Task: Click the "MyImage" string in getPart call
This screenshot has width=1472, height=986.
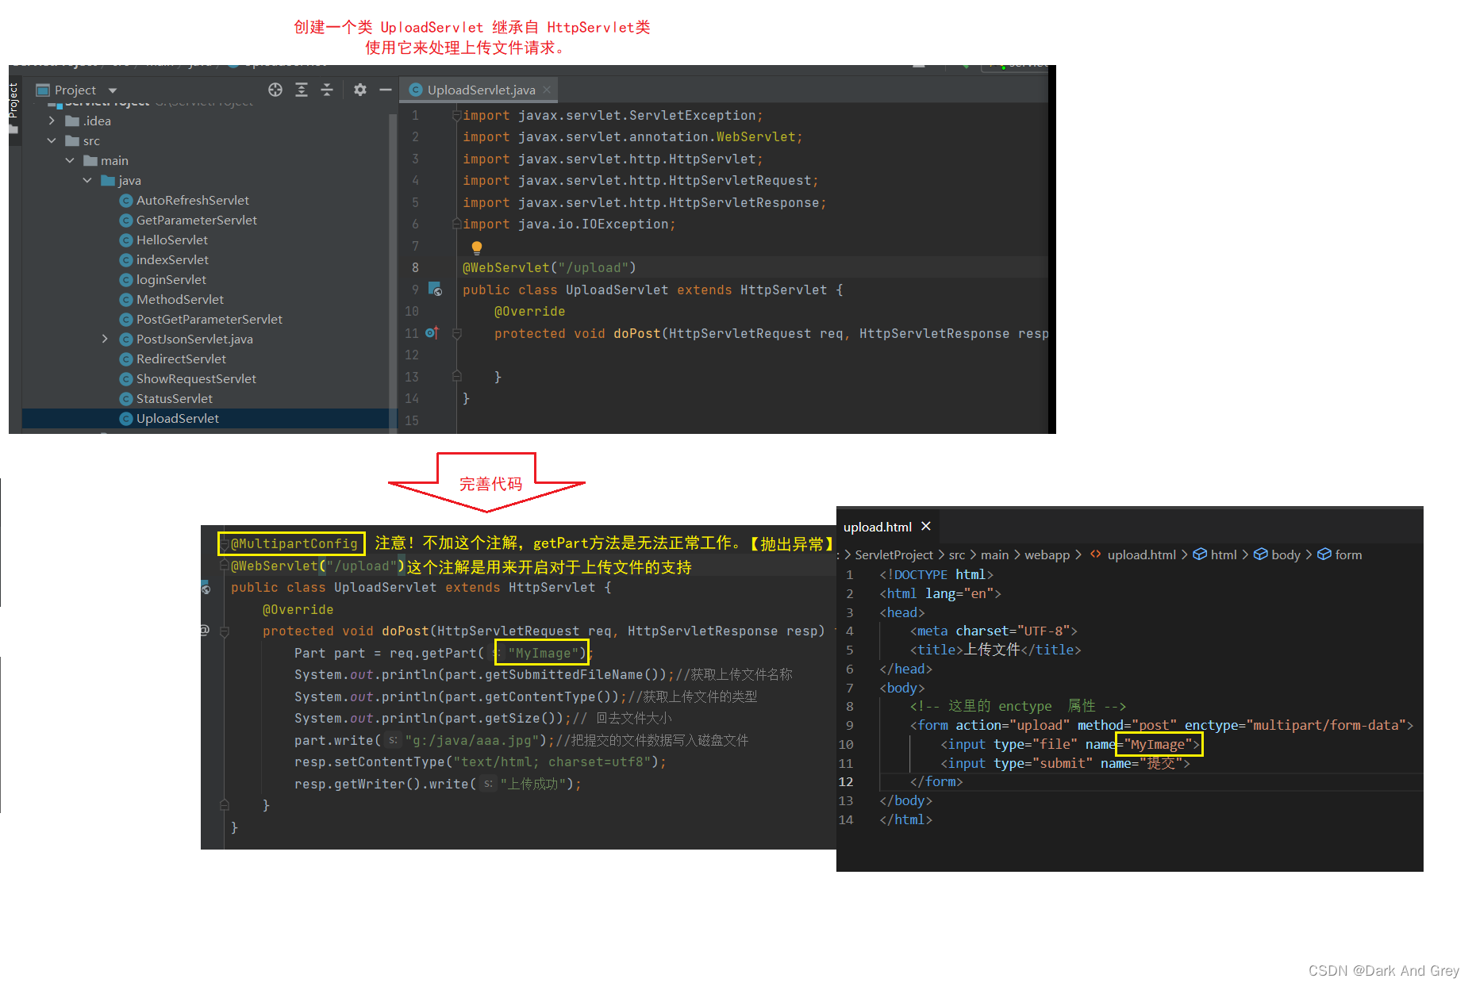Action: pos(544,653)
